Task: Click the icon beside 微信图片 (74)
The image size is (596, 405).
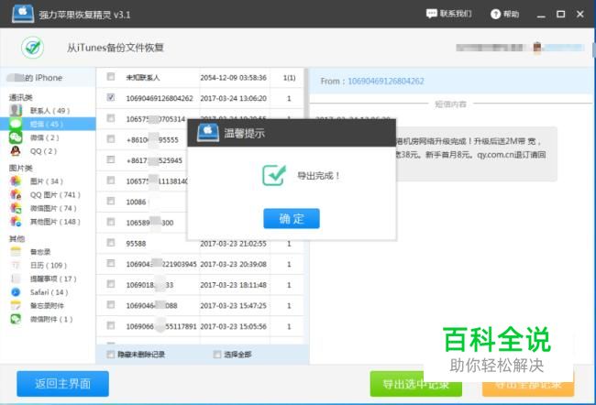Action: (16, 208)
